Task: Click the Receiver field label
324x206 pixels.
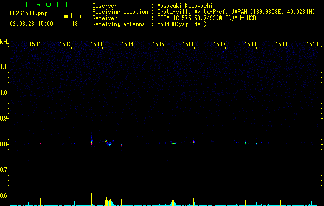Action: coord(105,18)
